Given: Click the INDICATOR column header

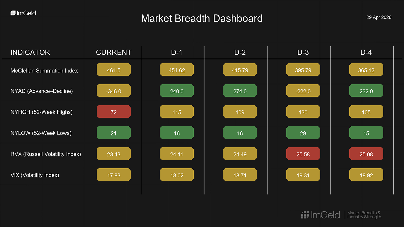Looking at the screenshot, I should 30,52.
